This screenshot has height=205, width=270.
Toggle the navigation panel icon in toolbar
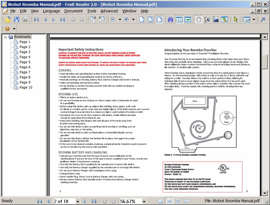(179, 19)
